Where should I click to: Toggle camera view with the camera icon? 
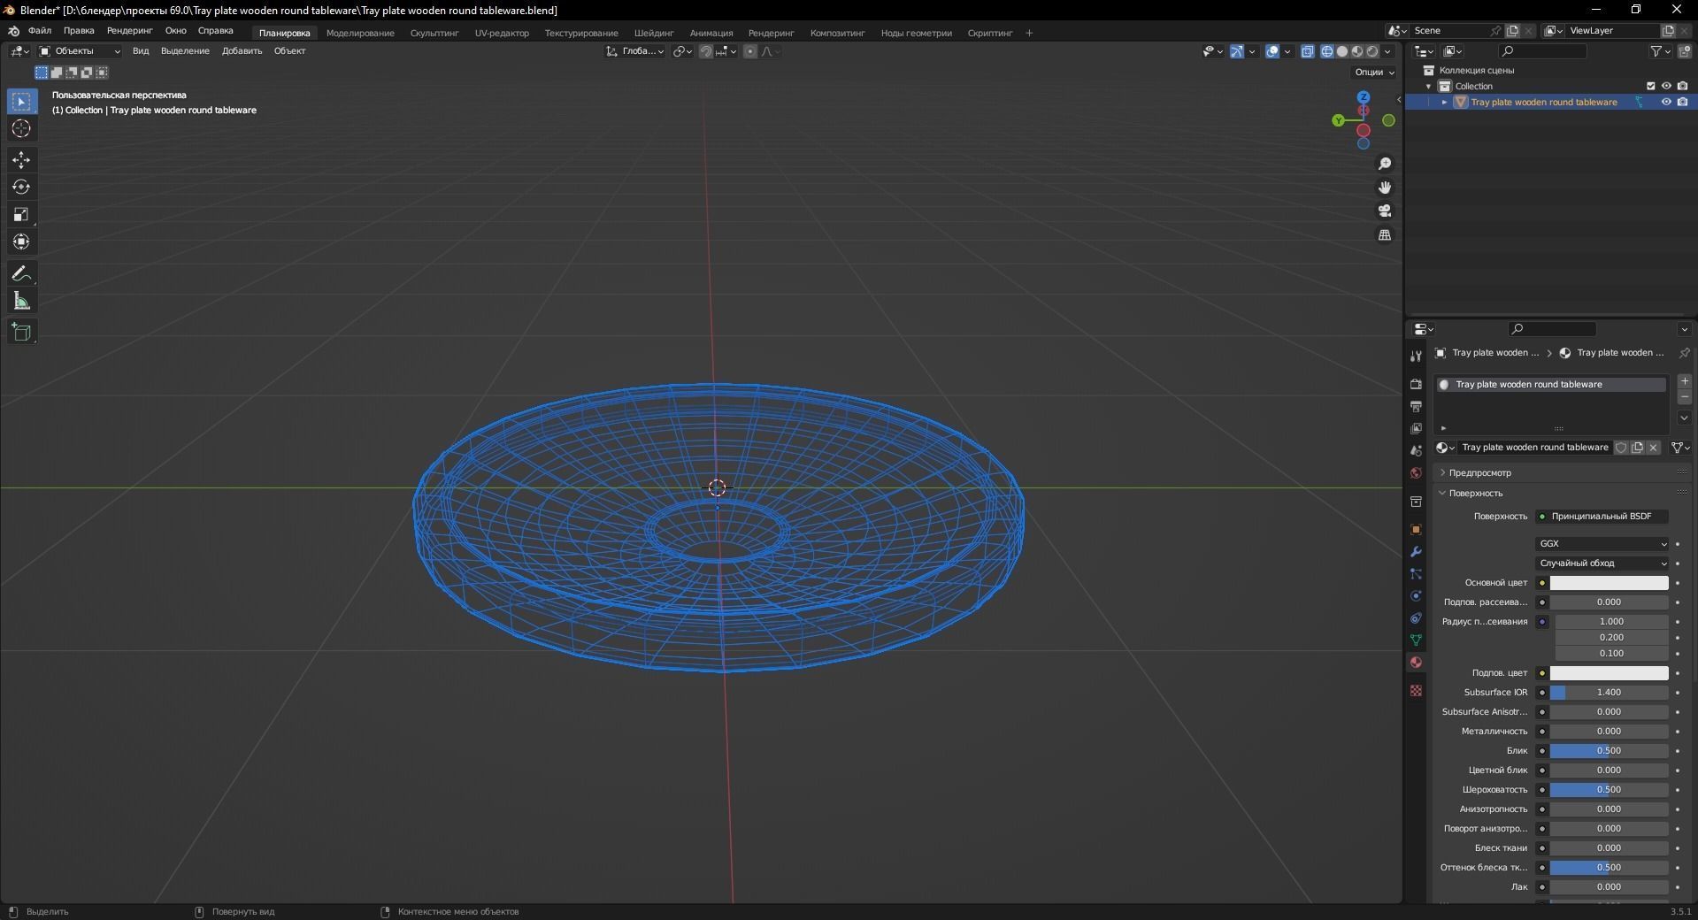coord(1385,211)
